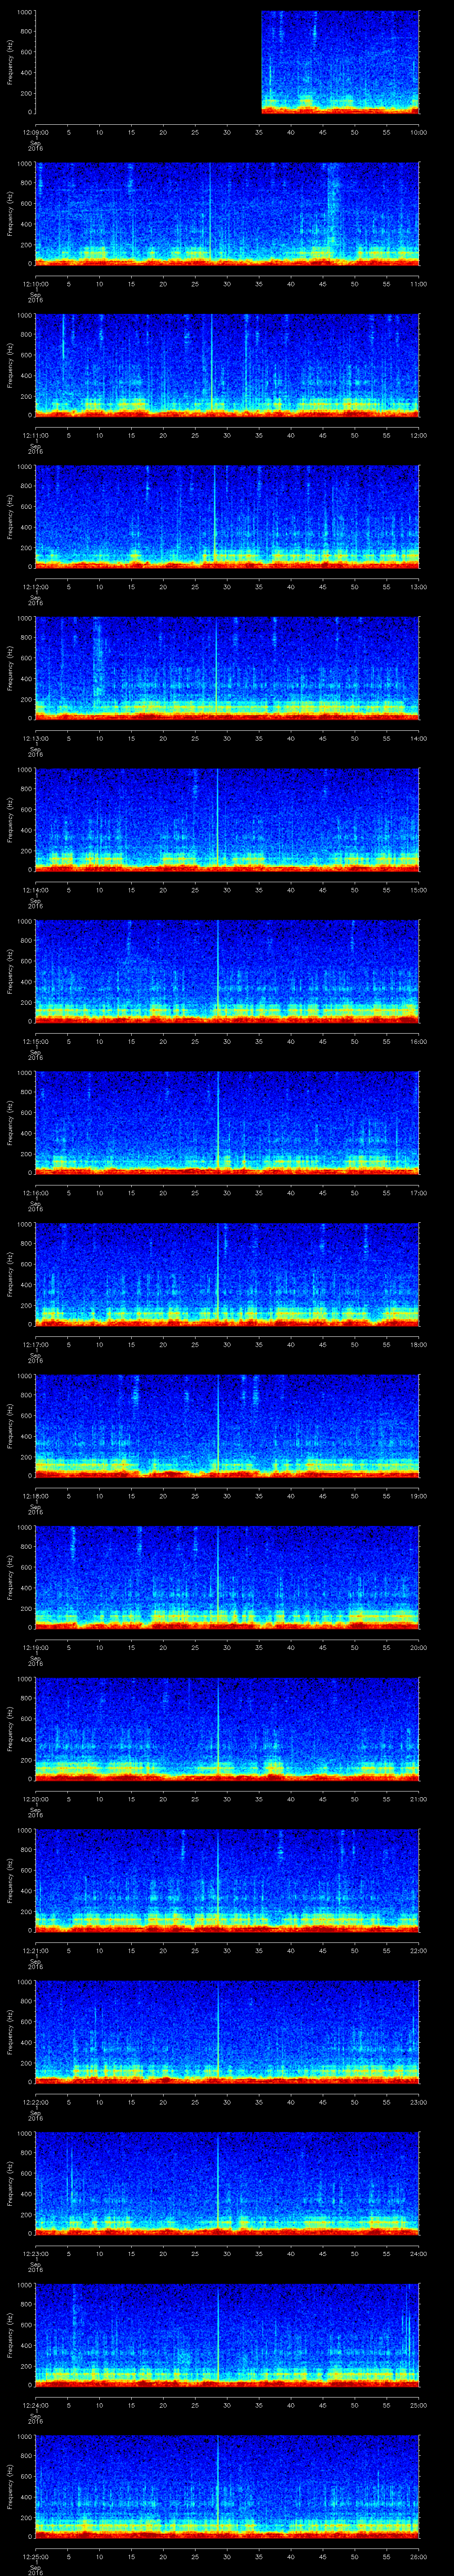Click the 12:22:00 time axis label
454x2576 pixels.
[x=35, y=2101]
